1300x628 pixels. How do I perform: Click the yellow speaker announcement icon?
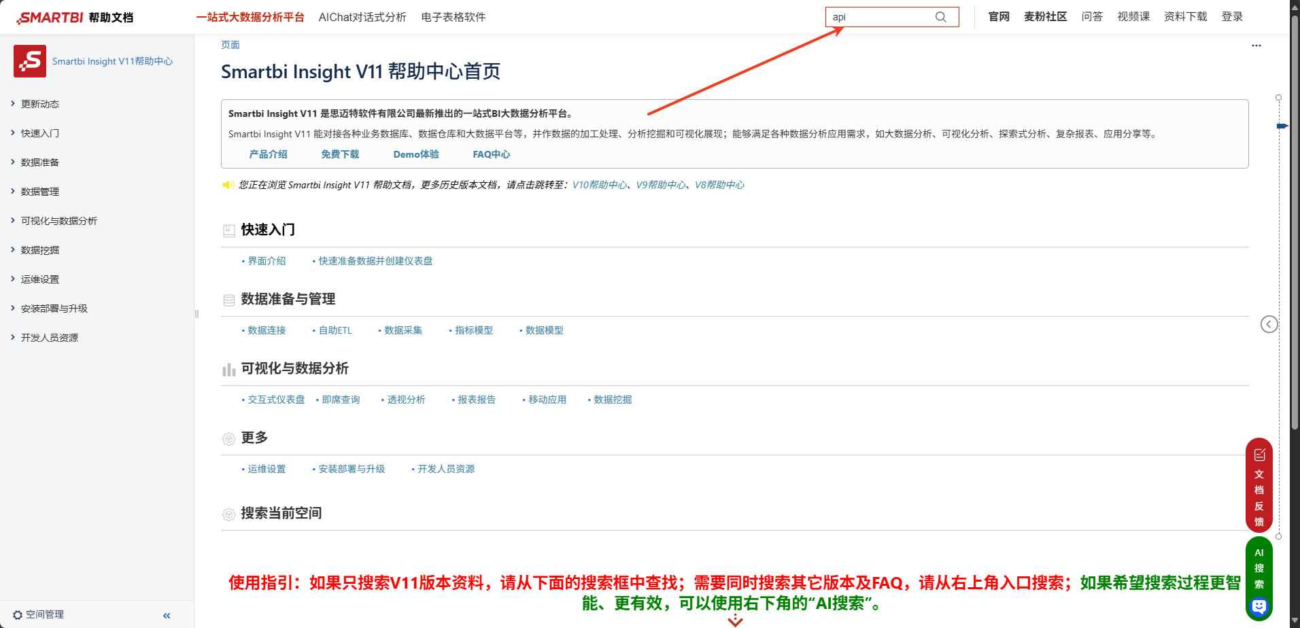228,185
